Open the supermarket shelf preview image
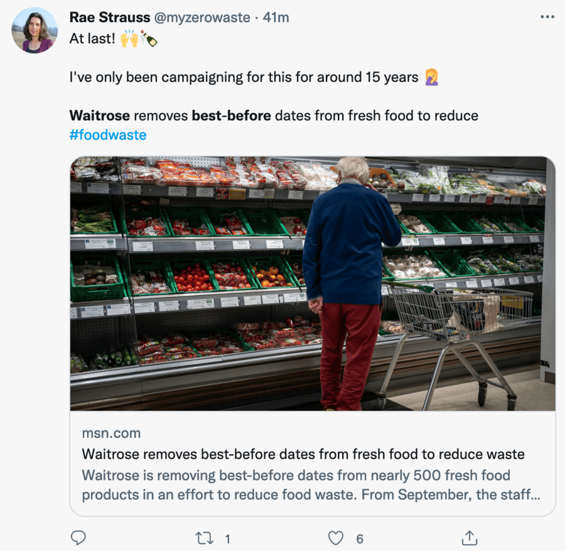 (313, 283)
